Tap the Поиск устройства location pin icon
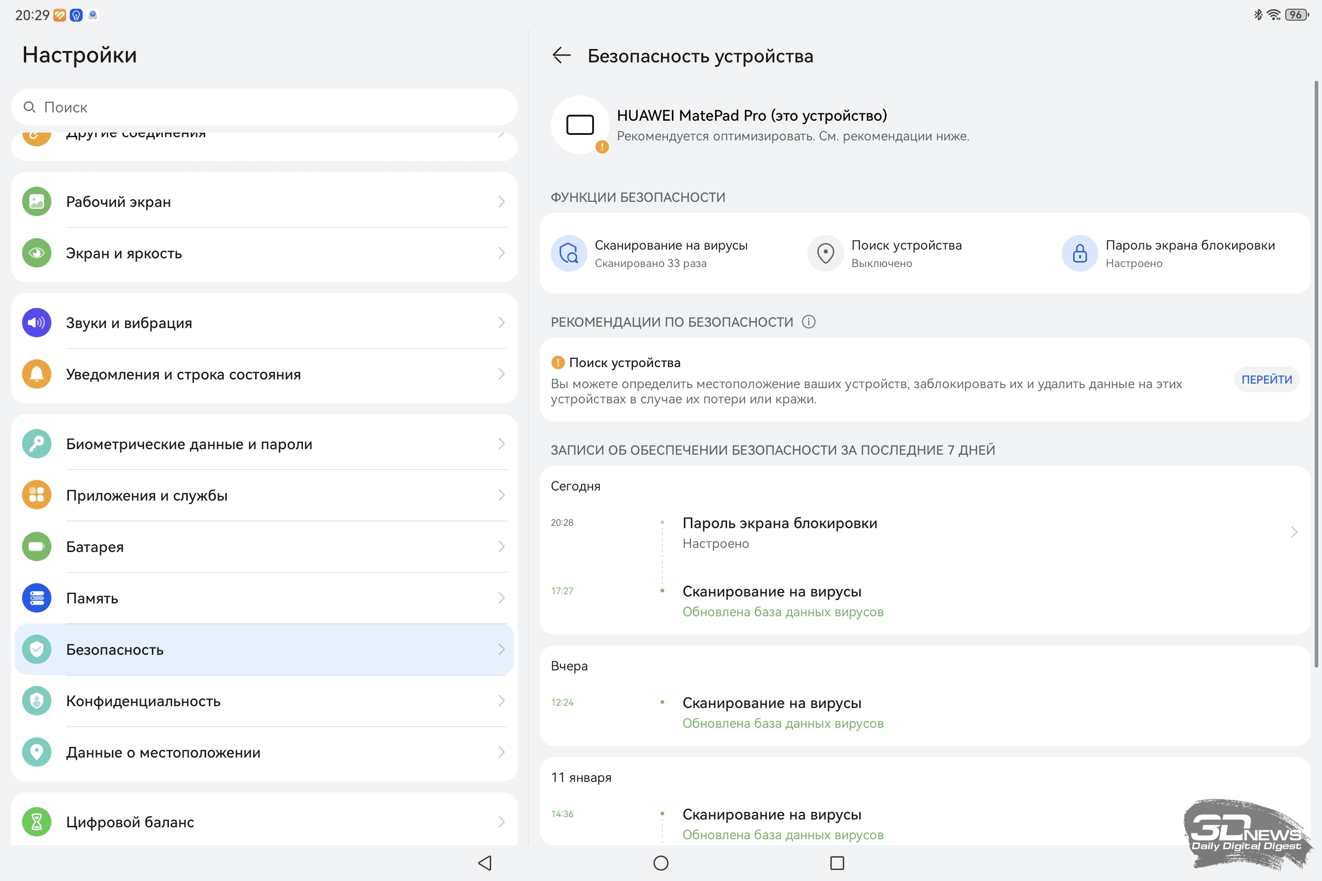This screenshot has height=881, width=1322. point(825,253)
